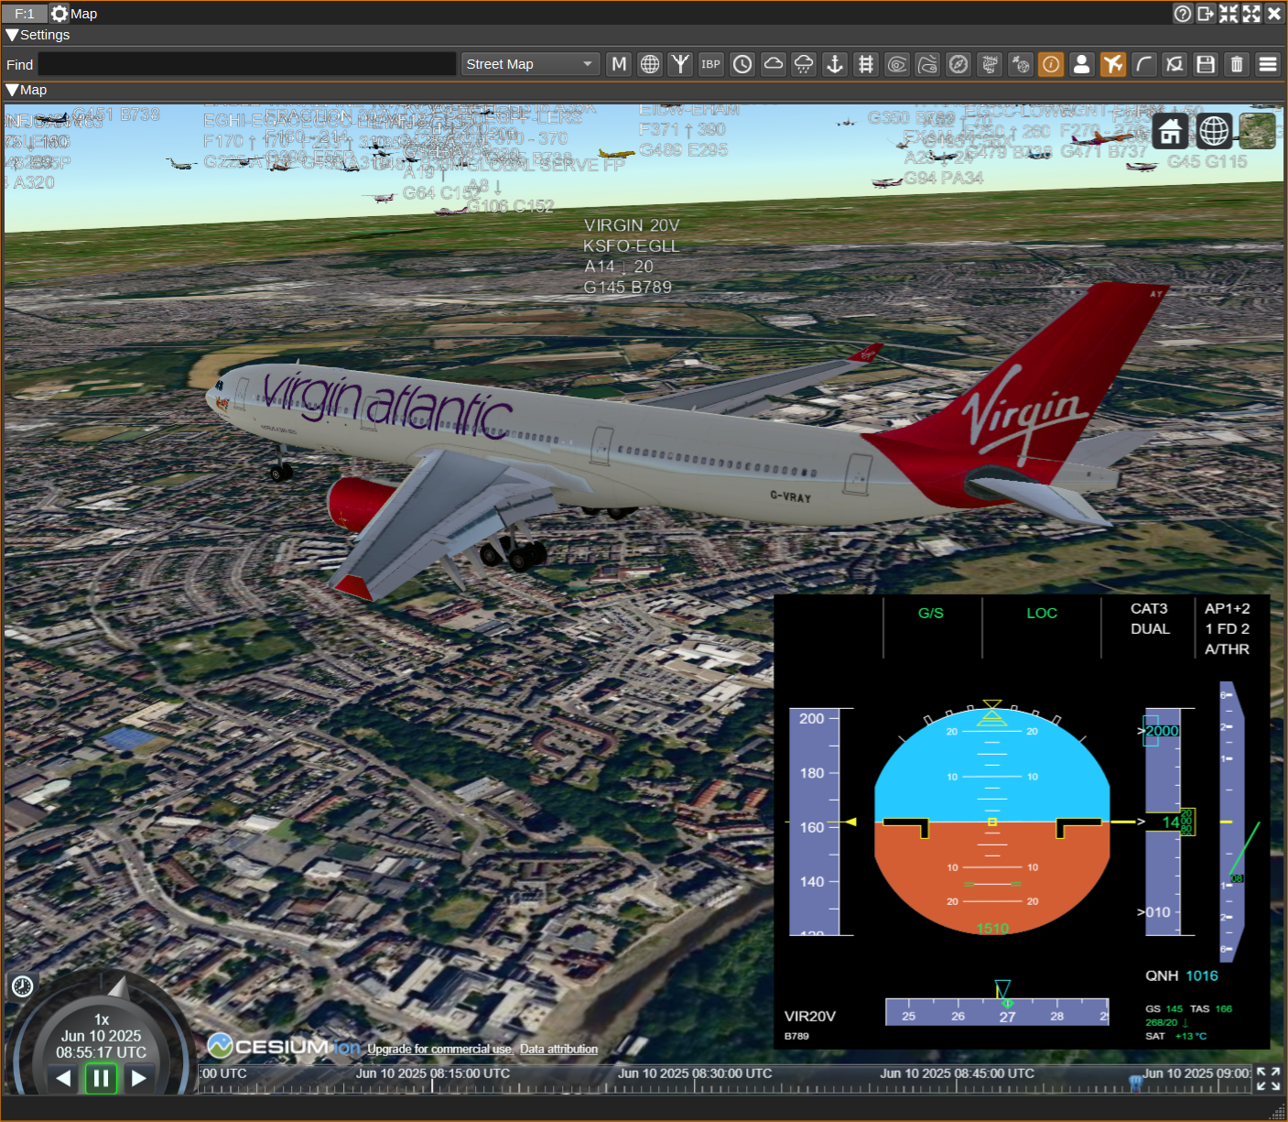Image resolution: width=1288 pixels, height=1122 pixels.
Task: Open the Data attribution link
Action: [558, 1049]
